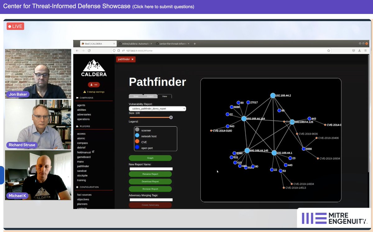The height and width of the screenshot is (232, 373).
Task: Click the startup warnings triangle icon
Action: [85, 92]
